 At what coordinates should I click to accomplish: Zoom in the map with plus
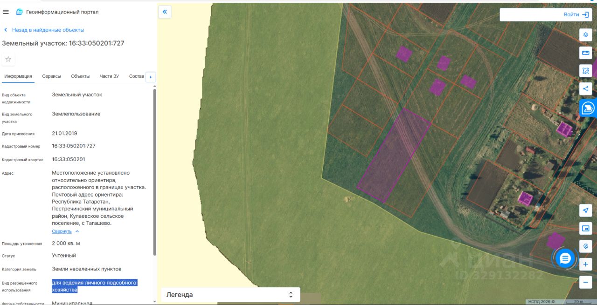point(586,264)
